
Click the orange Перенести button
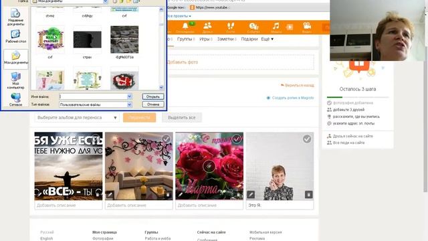[x=140, y=118]
